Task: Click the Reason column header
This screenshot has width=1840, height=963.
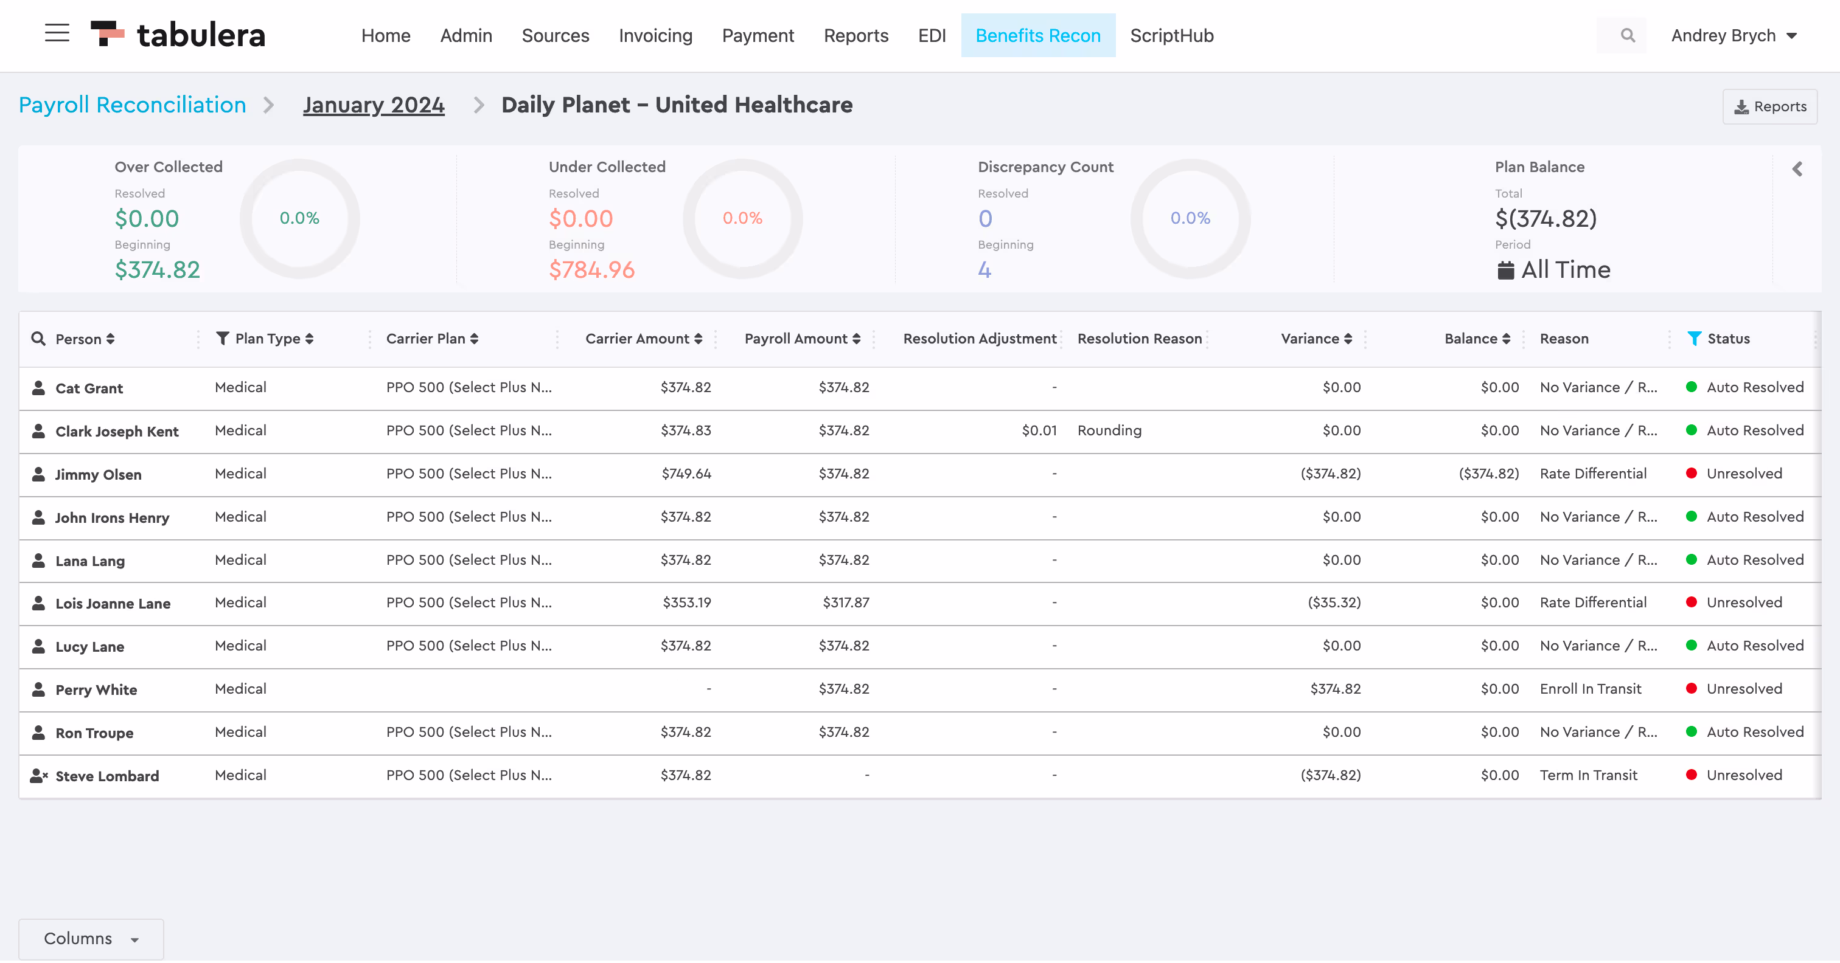Action: click(1564, 339)
